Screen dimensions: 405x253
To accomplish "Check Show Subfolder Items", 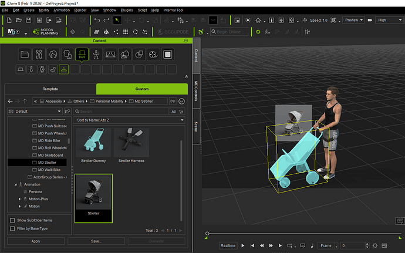I will (12, 221).
